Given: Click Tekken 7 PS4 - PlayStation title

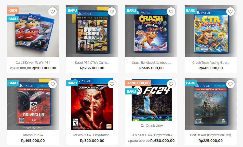Looking at the screenshot, I should tap(92, 135).
